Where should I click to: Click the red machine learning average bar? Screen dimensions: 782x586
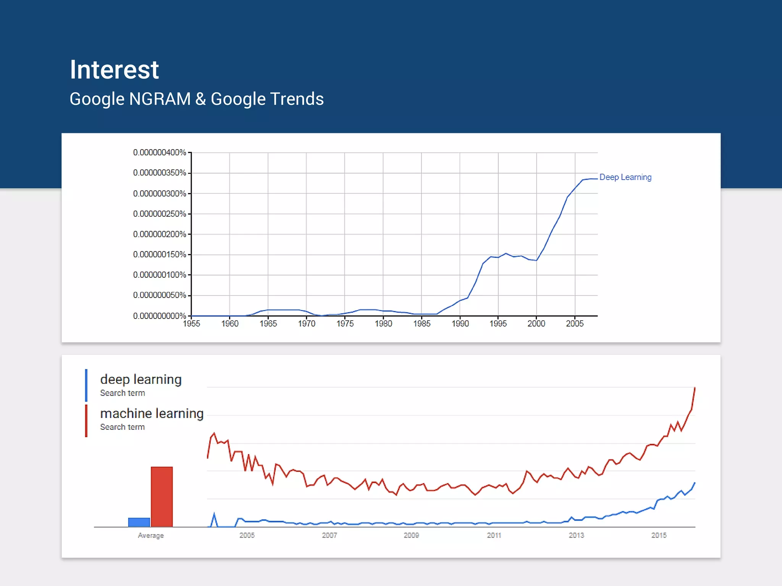tap(162, 496)
